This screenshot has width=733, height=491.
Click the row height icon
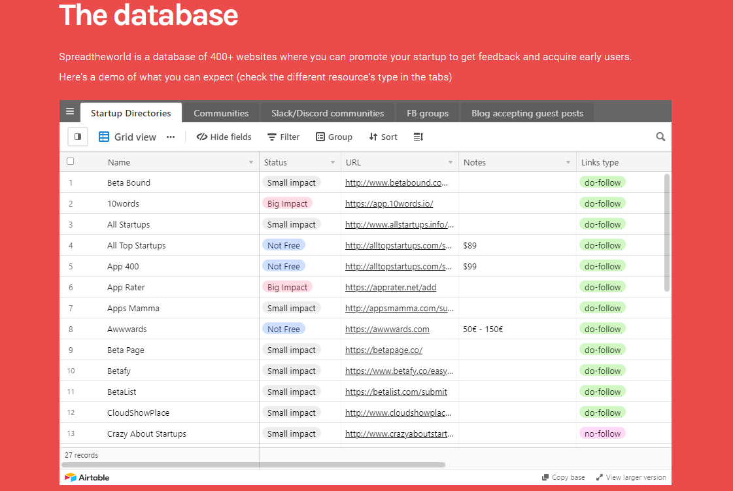coord(418,137)
